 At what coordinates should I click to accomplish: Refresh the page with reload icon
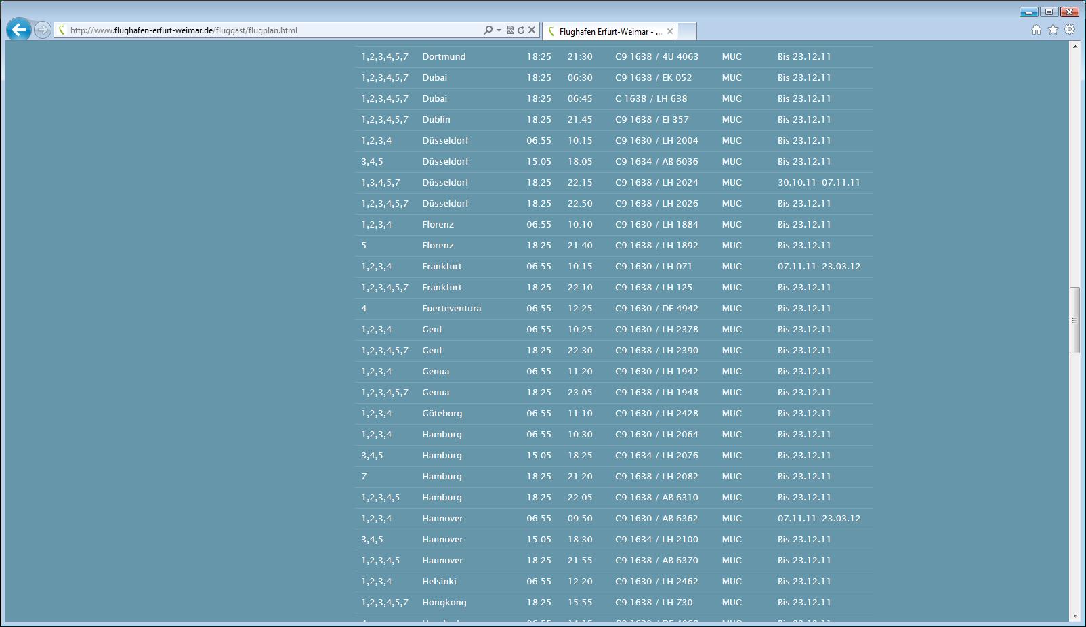pyautogui.click(x=521, y=30)
